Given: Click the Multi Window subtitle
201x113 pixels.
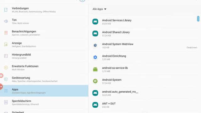Looking at the screenshot, I should pyautogui.click(x=18, y=70).
